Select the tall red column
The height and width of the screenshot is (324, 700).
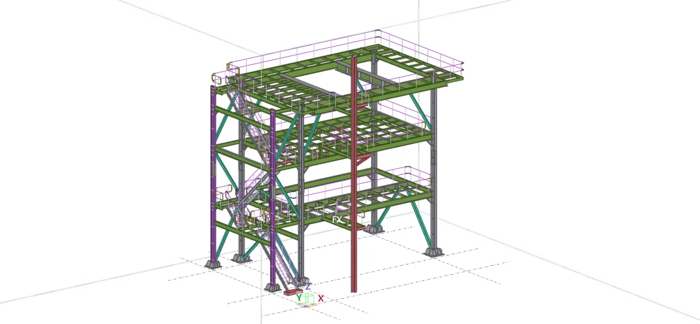[353, 174]
